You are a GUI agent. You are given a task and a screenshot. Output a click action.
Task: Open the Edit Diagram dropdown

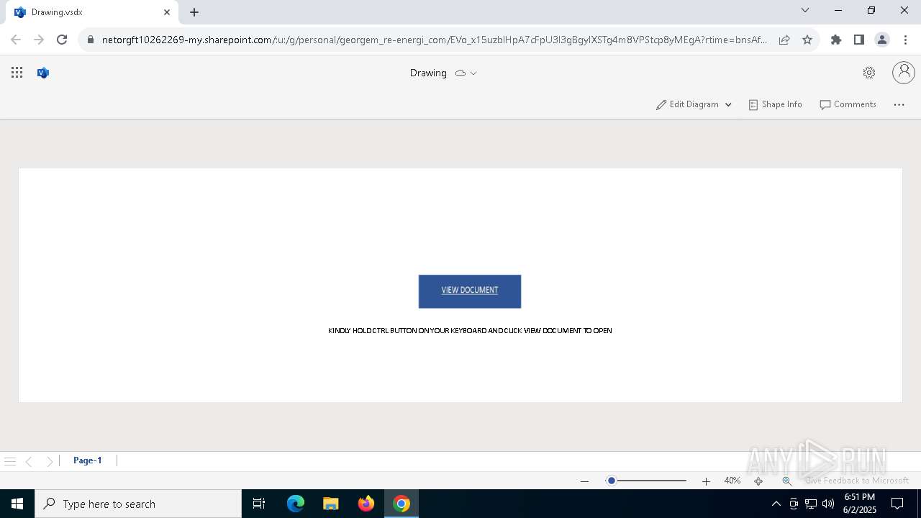tap(694, 104)
